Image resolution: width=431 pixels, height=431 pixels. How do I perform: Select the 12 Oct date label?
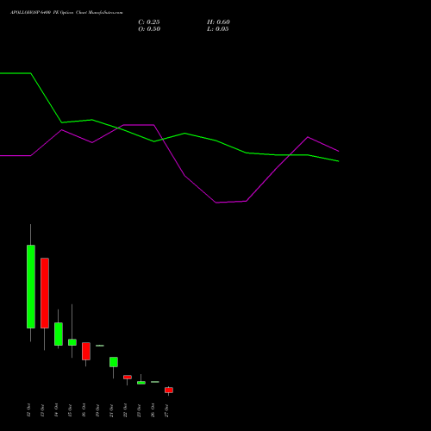point(28,410)
